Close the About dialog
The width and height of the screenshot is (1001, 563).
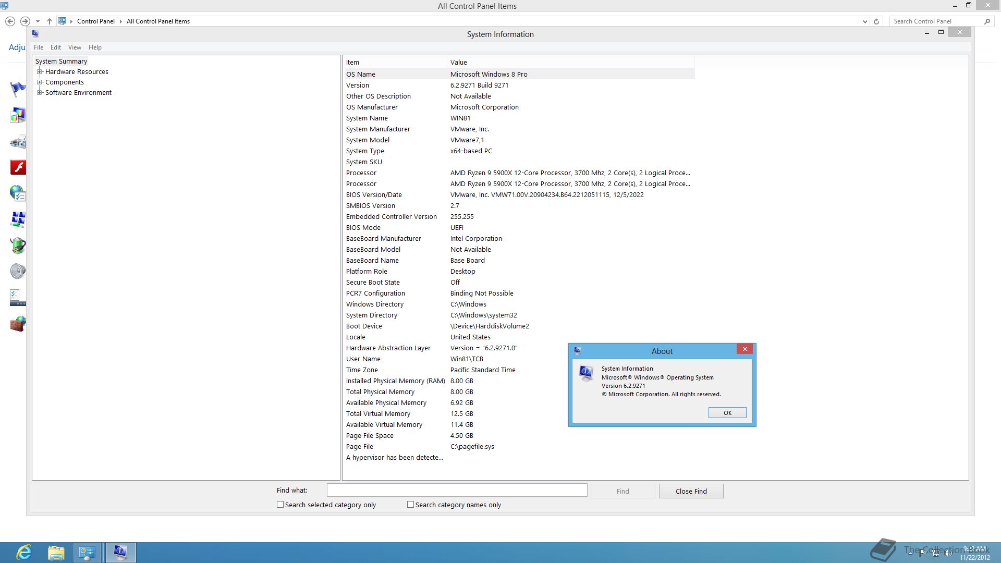point(744,349)
